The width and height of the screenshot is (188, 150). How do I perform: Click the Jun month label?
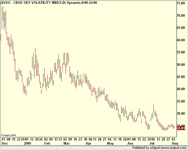point(130,143)
